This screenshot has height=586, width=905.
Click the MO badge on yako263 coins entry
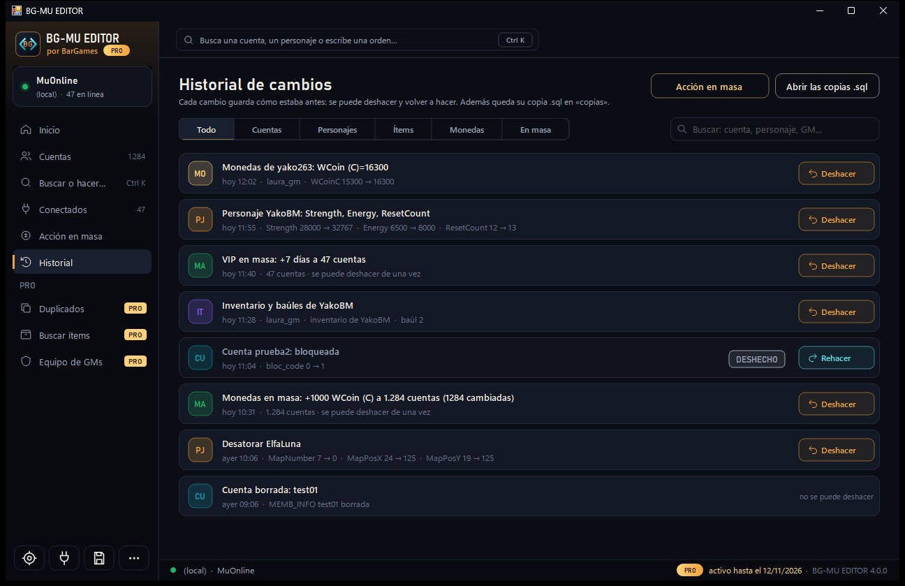click(200, 174)
